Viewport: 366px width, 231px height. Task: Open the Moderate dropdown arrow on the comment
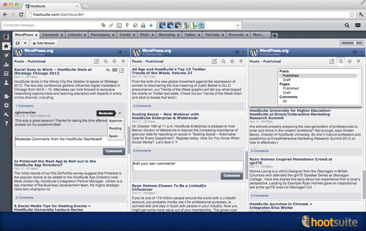coord(120,113)
